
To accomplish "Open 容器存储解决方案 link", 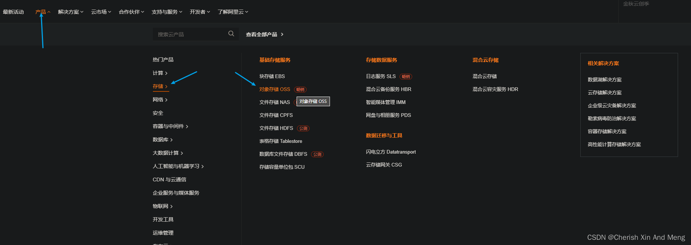I will (x=607, y=131).
